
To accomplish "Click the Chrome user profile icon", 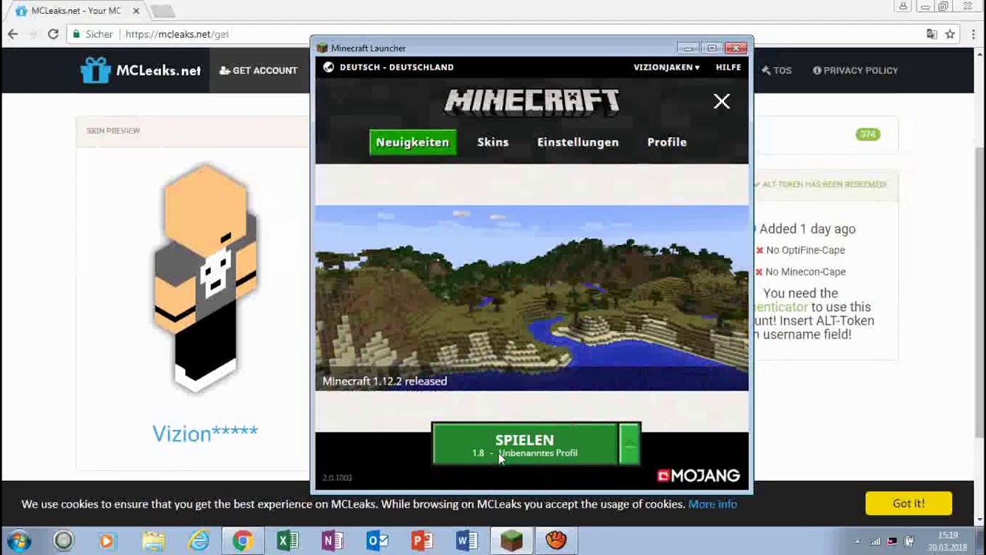I will coord(904,6).
